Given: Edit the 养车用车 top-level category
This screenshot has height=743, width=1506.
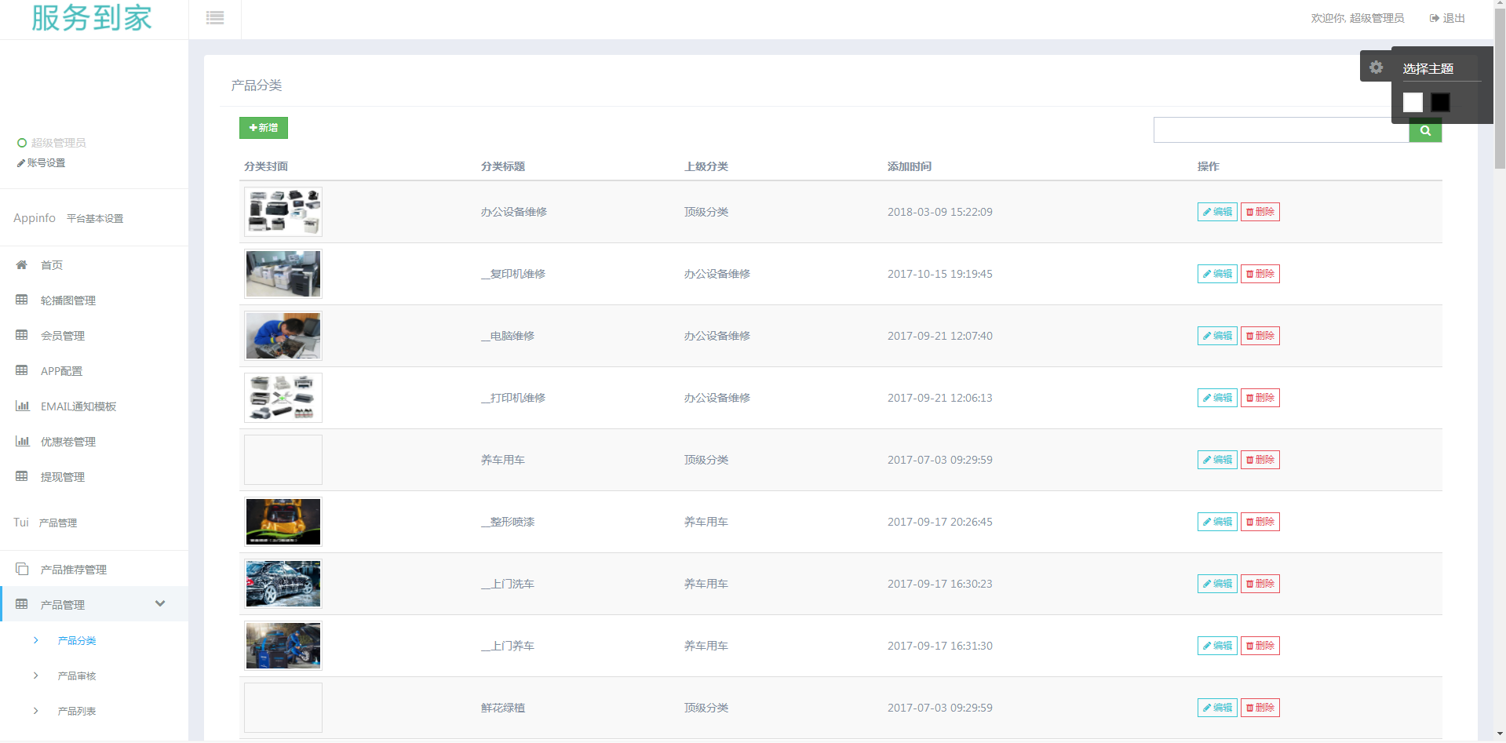Looking at the screenshot, I should [x=1217, y=460].
